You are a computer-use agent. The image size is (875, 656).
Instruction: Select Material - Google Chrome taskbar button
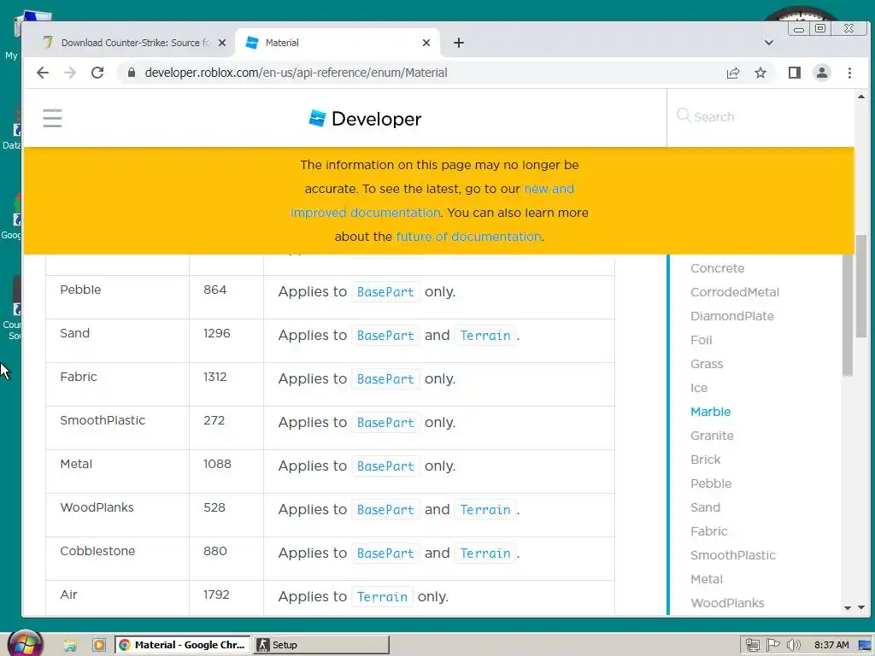[183, 645]
